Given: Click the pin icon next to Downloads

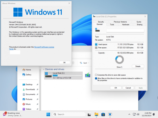Looking at the screenshot, I should [37, 89].
